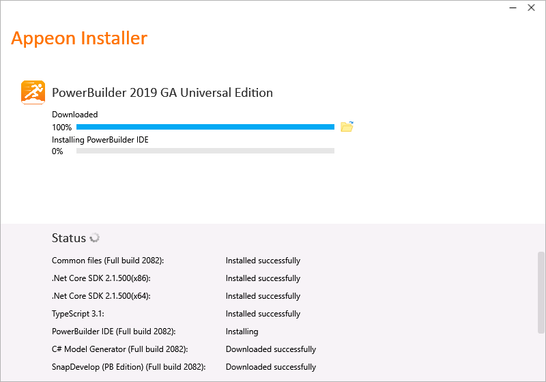Click the .Net Core SDK 2.1.500(x86) entry
This screenshot has height=382, width=546.
101,278
